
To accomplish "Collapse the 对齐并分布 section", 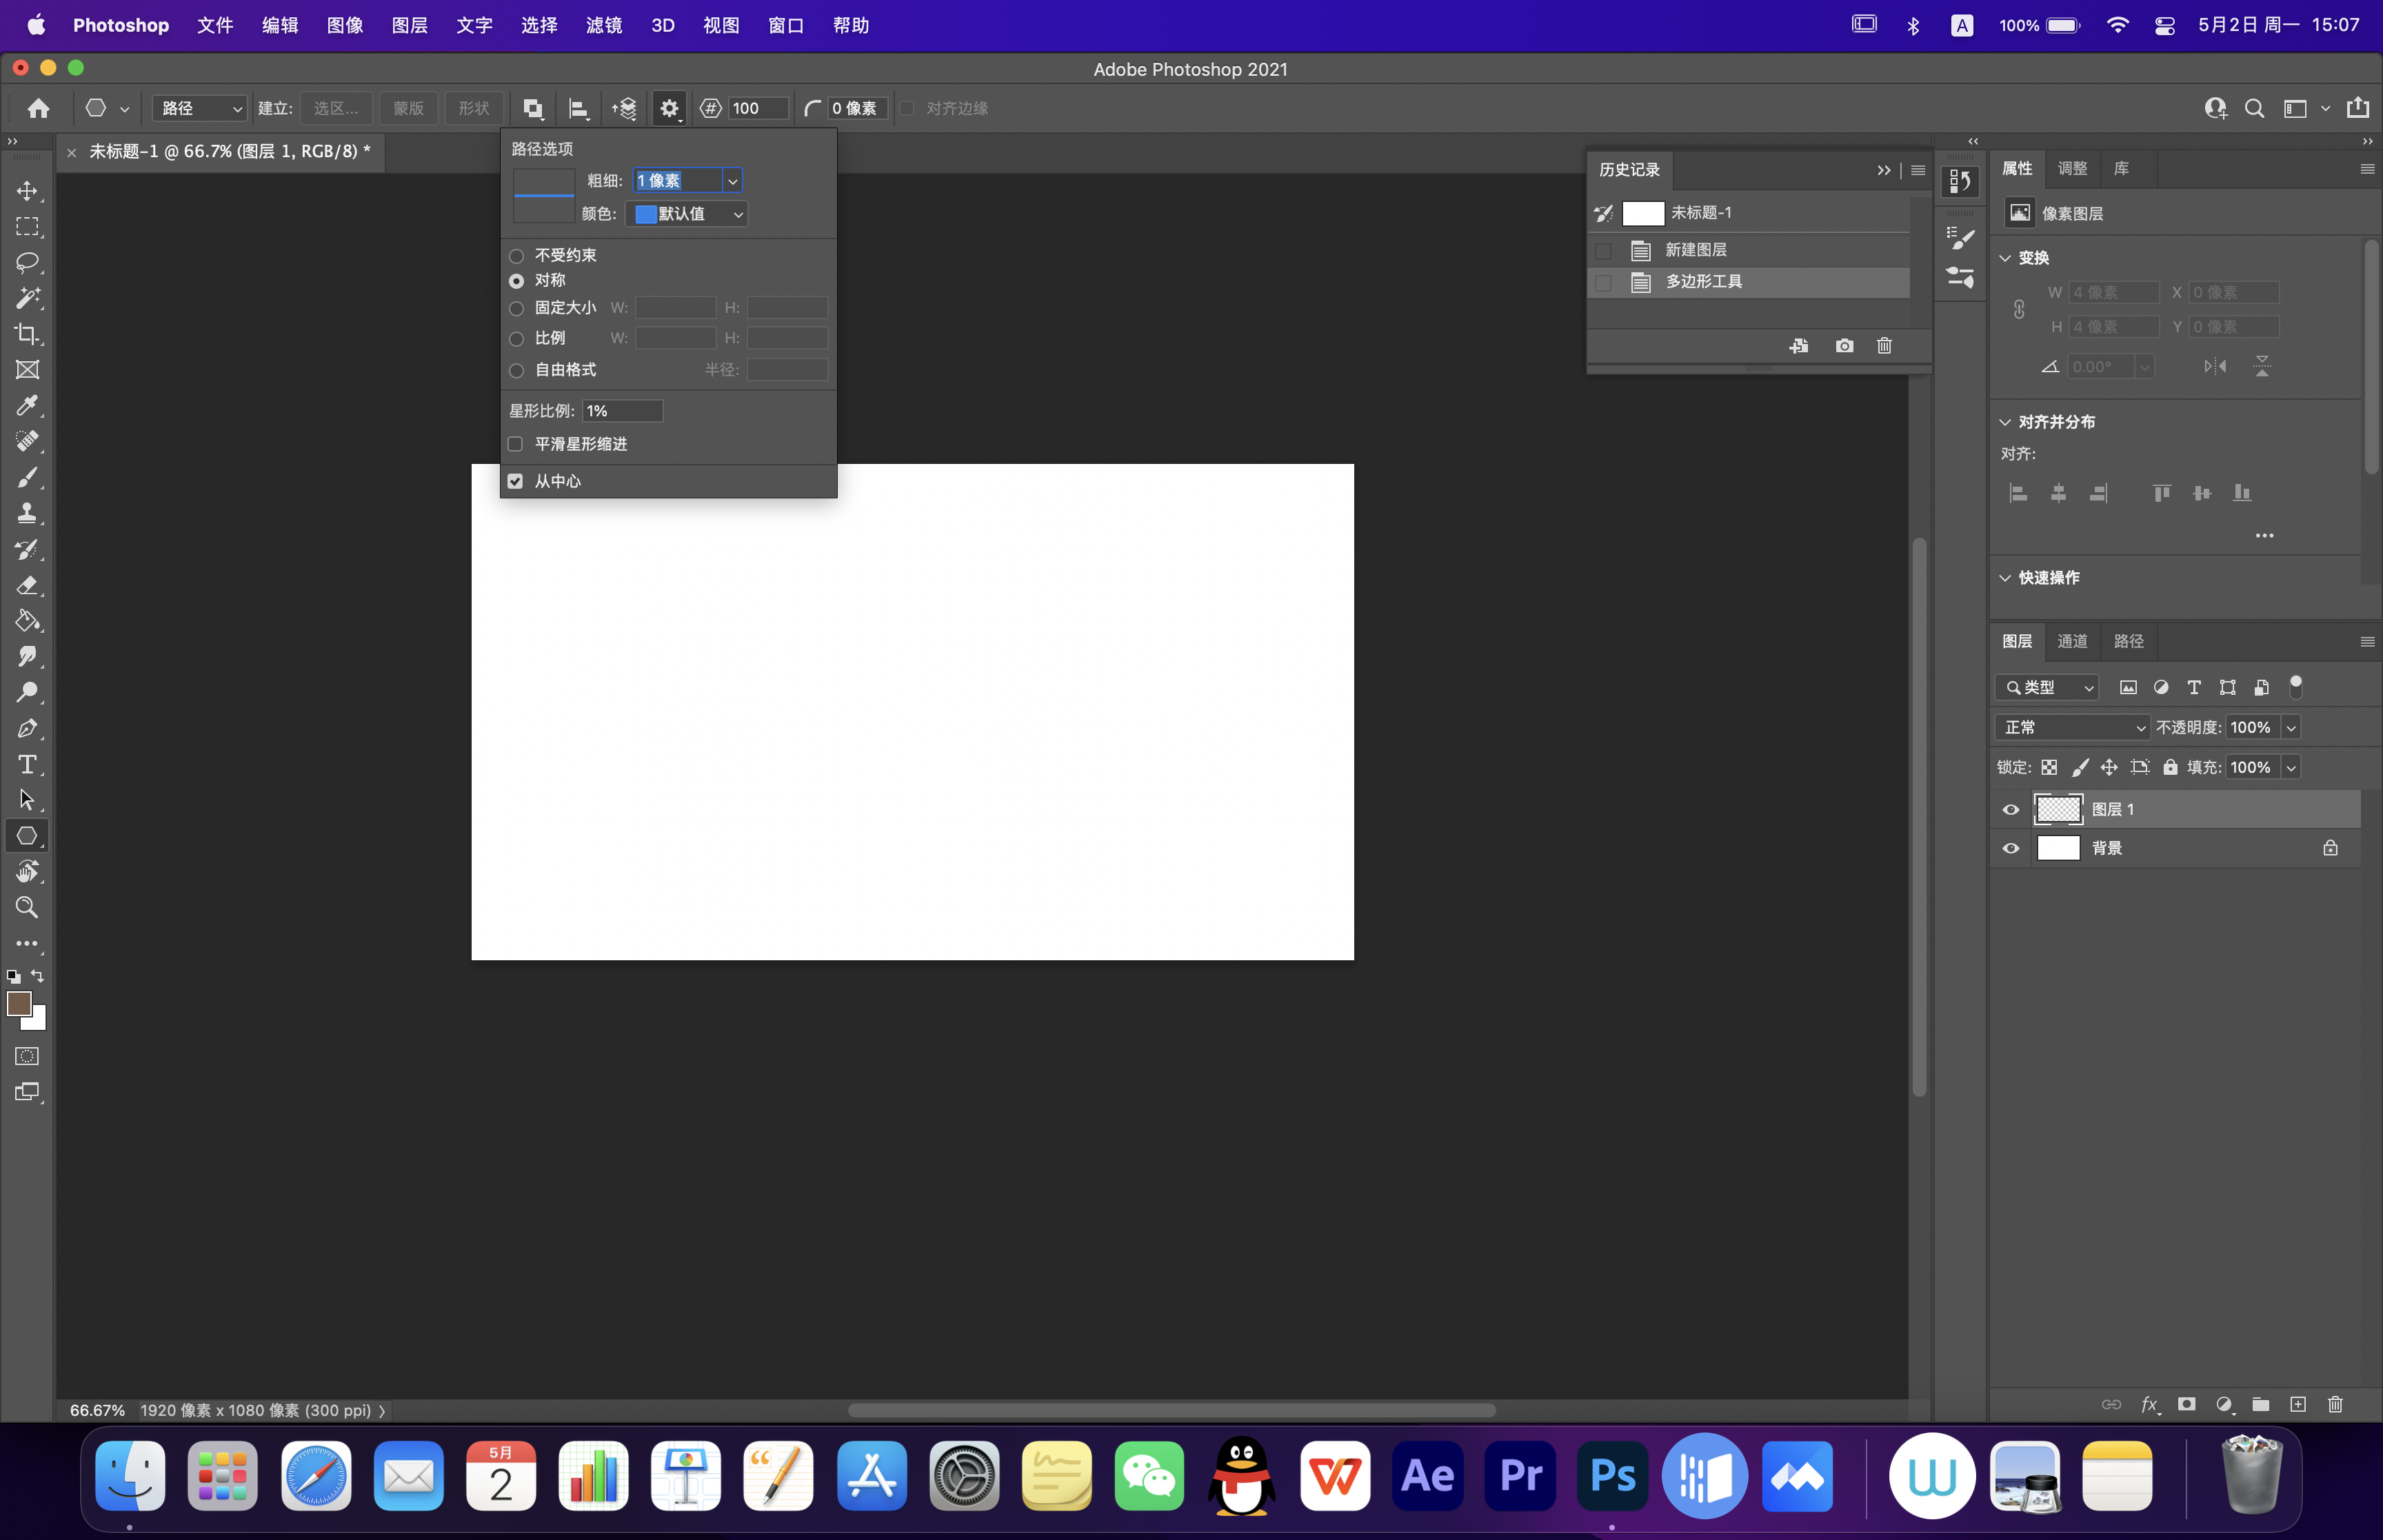I will click(x=2005, y=422).
